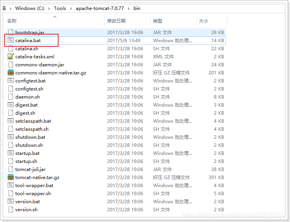The height and width of the screenshot is (222, 290).
Task: Click the catalina.bat batch file icon
Action: click(x=11, y=40)
